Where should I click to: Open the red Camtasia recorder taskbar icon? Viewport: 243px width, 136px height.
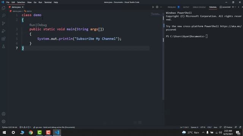[x=48, y=133]
